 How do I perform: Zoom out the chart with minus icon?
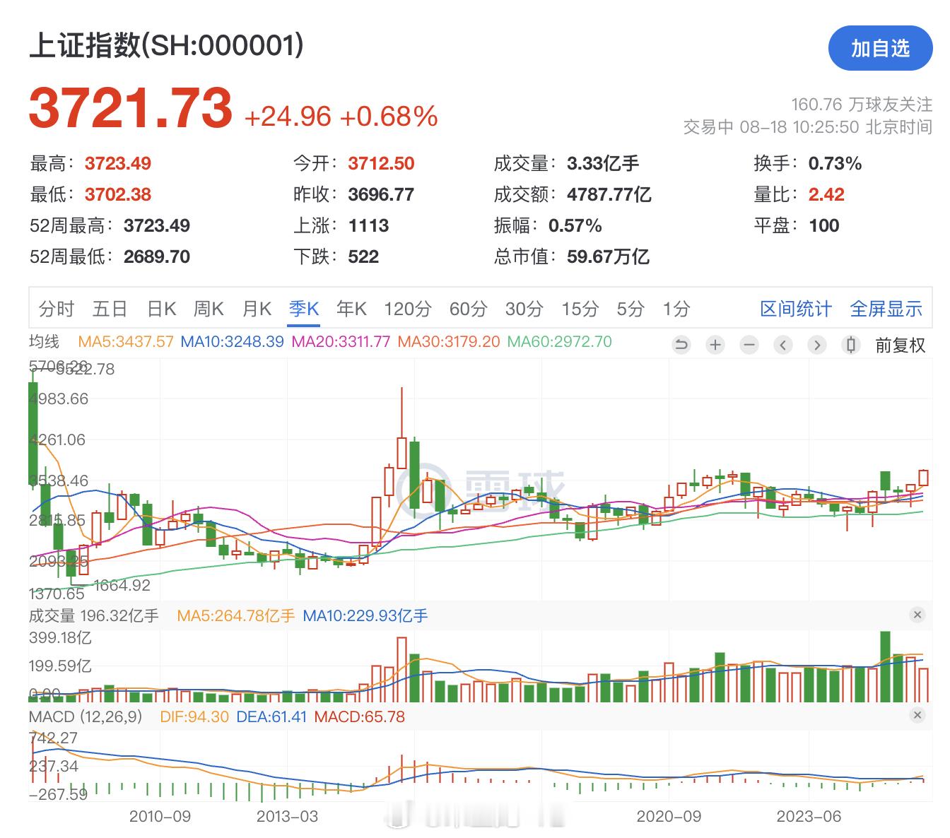pyautogui.click(x=749, y=345)
